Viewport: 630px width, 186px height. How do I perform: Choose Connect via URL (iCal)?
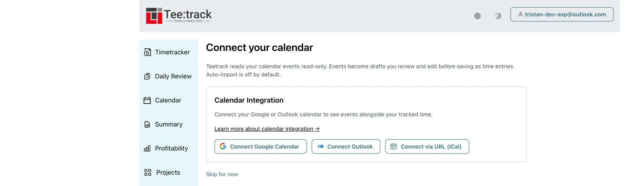click(427, 147)
